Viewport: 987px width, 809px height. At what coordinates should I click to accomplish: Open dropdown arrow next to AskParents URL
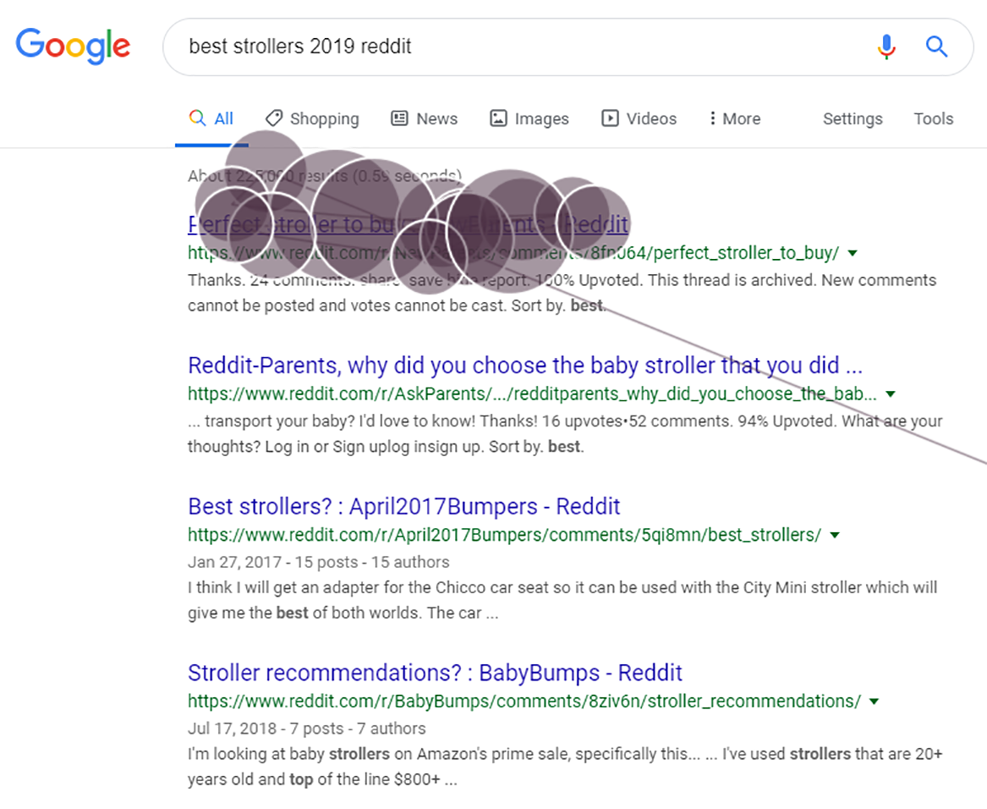click(890, 394)
